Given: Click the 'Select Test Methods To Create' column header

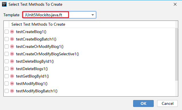Looking at the screenshot, I should tap(38, 24).
